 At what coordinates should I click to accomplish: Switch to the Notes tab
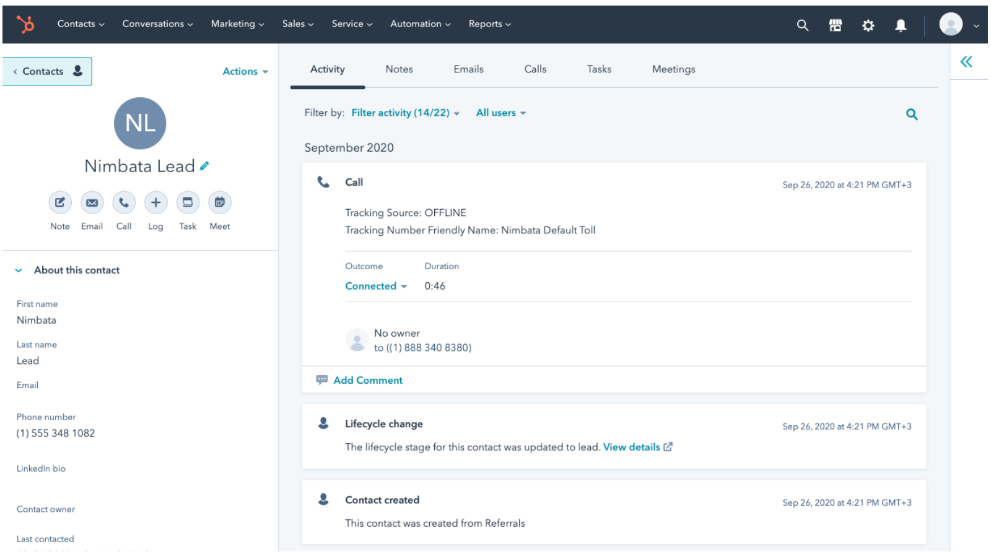coord(399,69)
